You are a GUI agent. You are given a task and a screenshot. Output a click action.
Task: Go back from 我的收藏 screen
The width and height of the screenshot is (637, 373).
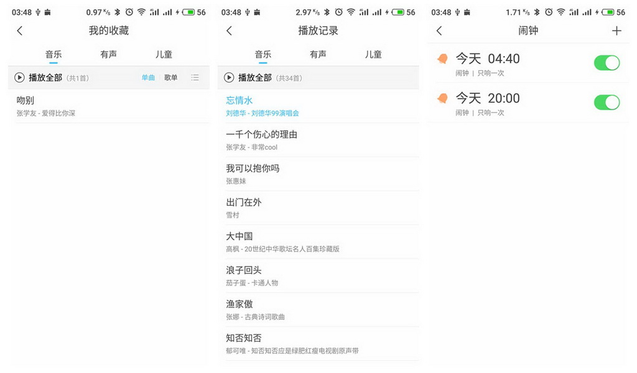pyautogui.click(x=20, y=30)
